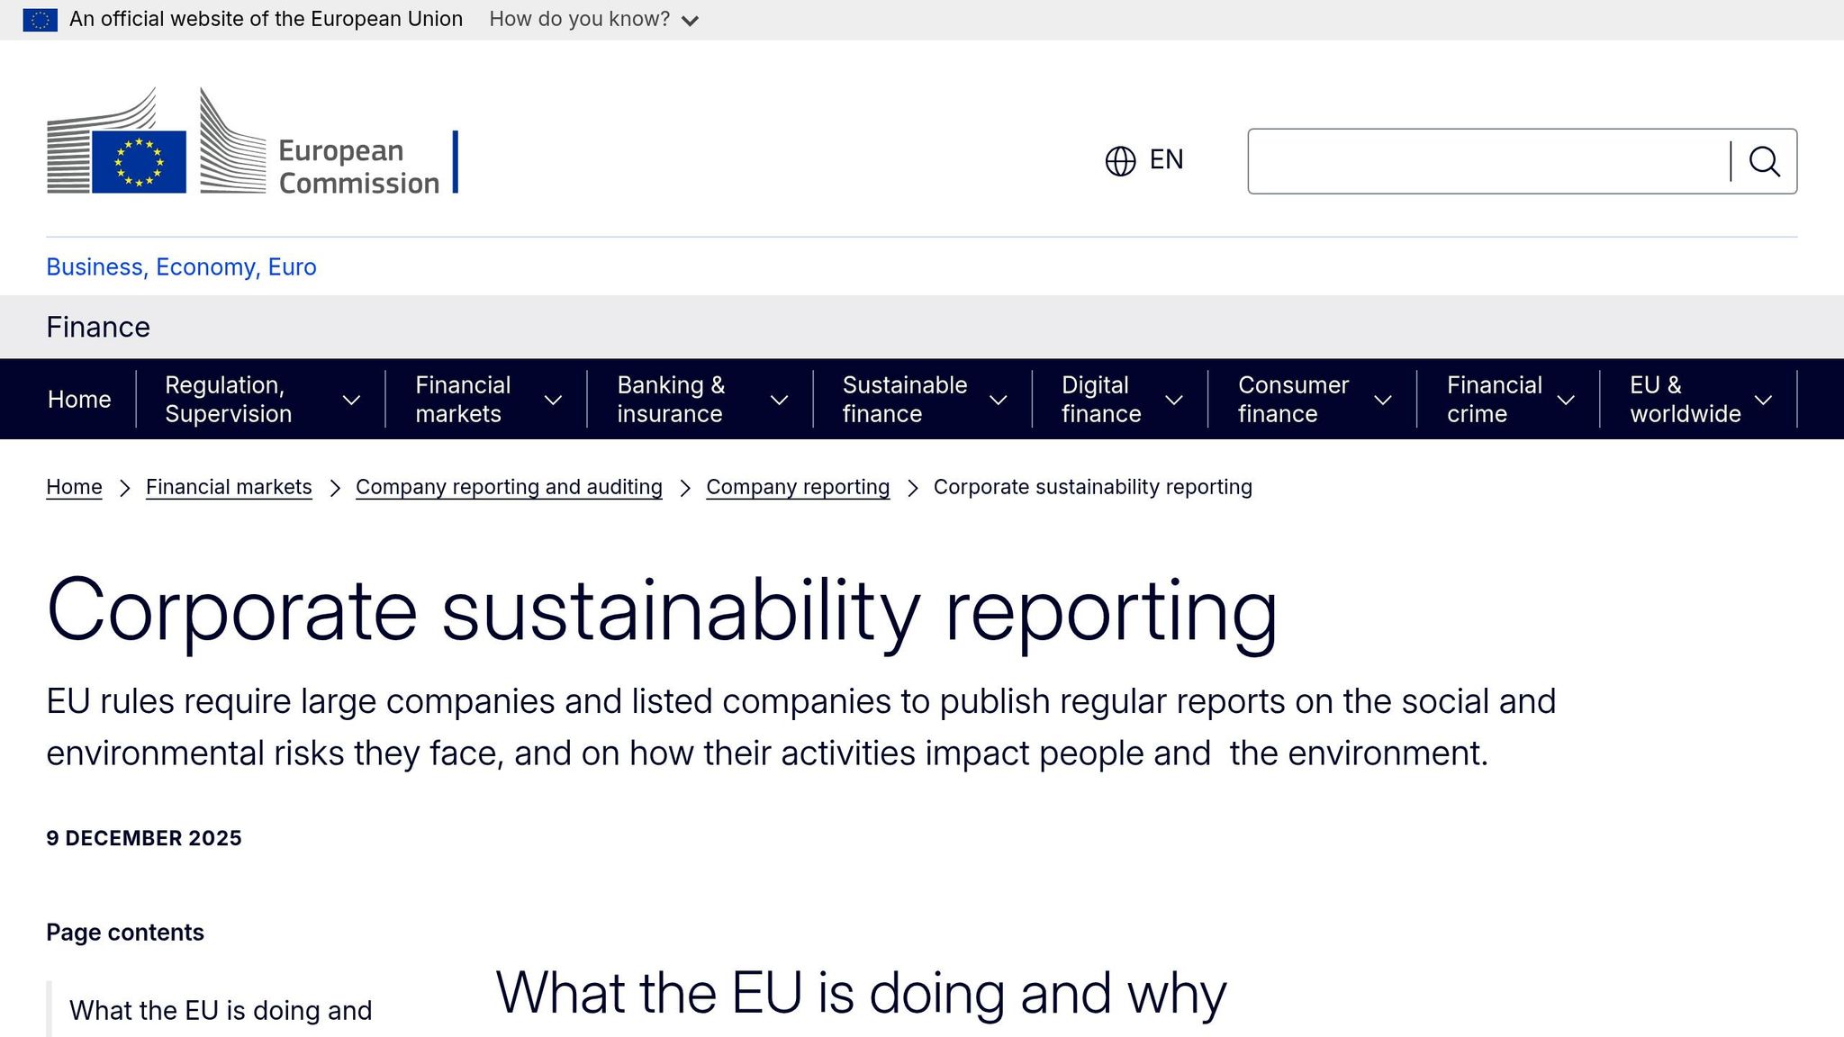Image resolution: width=1844 pixels, height=1037 pixels.
Task: Select the Financial markets breadcrumb link
Action: click(x=228, y=487)
